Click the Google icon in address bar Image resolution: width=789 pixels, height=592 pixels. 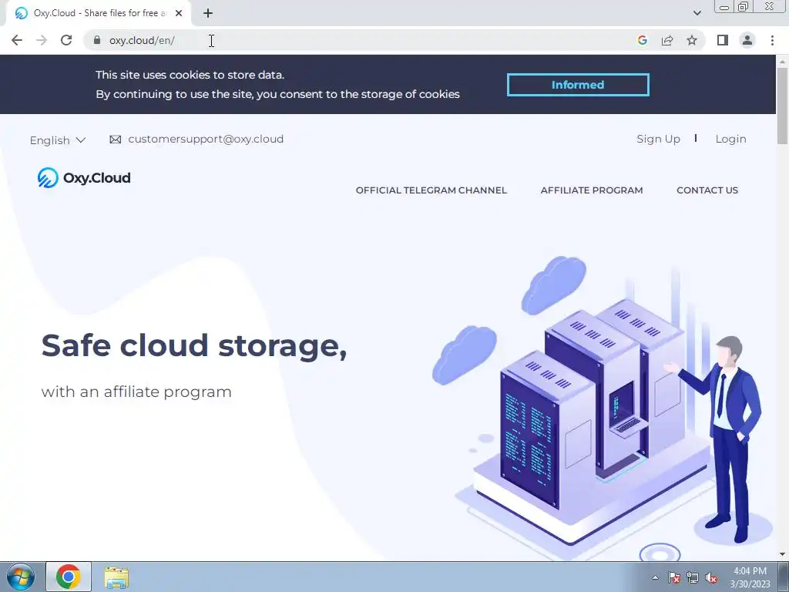(642, 40)
